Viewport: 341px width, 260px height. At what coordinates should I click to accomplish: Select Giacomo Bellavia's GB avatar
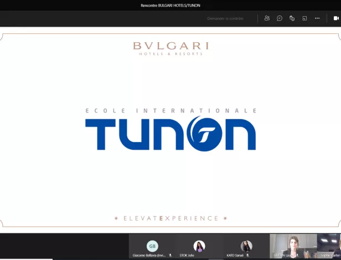coord(152,246)
